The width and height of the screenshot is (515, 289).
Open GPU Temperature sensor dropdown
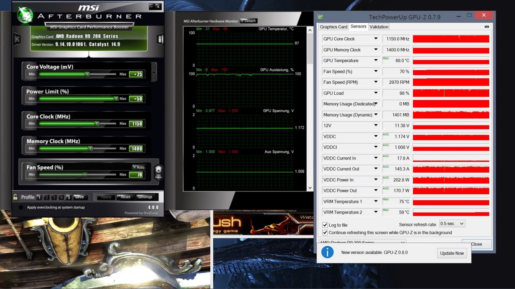(x=376, y=60)
